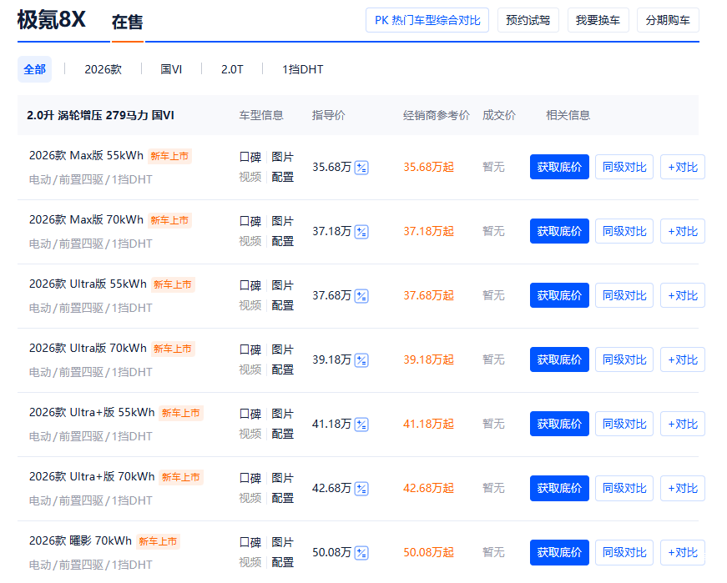The image size is (727, 583).
Task: Open 配置 link for Ultra+版 70kWh
Action: click(282, 498)
